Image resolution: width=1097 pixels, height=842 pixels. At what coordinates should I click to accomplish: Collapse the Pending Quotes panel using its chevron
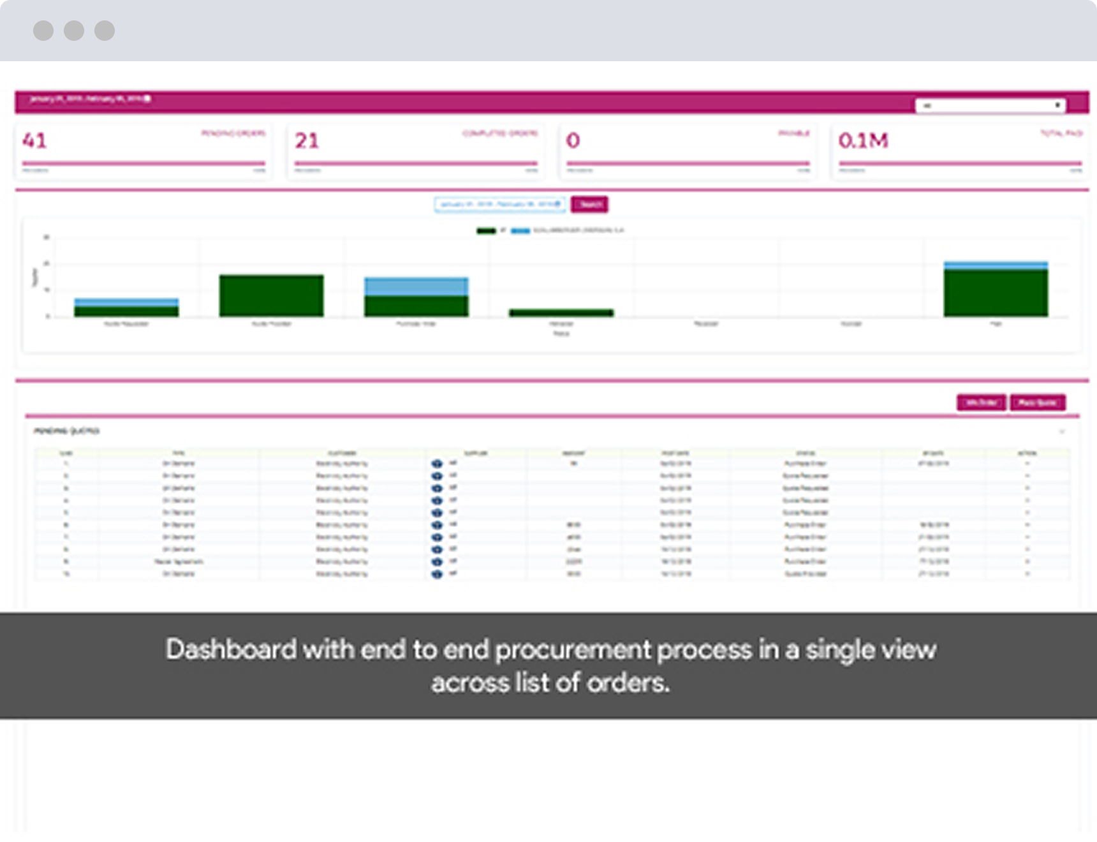[x=1062, y=432]
